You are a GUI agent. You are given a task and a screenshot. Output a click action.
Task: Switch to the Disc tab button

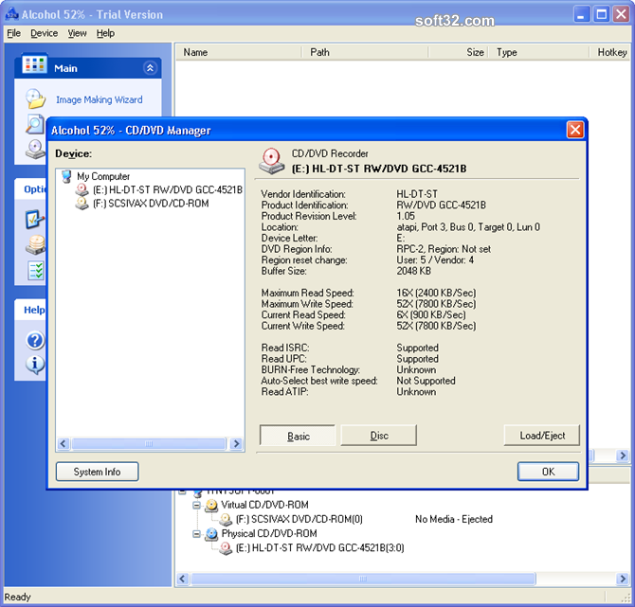(379, 436)
